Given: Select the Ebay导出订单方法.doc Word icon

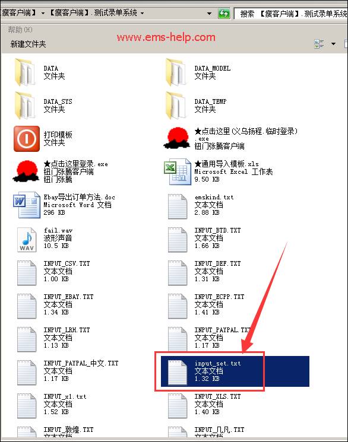Looking at the screenshot, I should click(x=27, y=205).
